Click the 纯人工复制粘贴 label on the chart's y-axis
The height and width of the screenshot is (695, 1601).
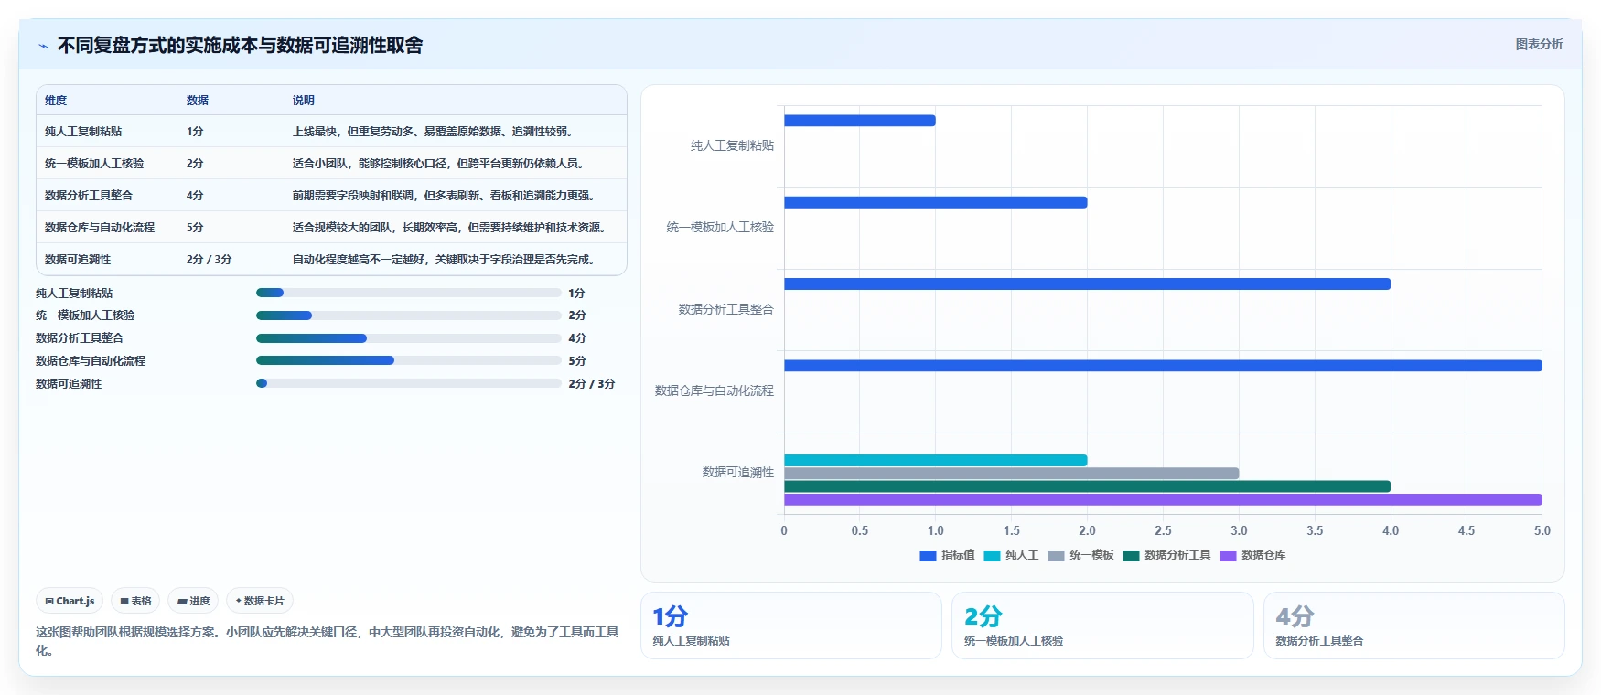tap(732, 145)
